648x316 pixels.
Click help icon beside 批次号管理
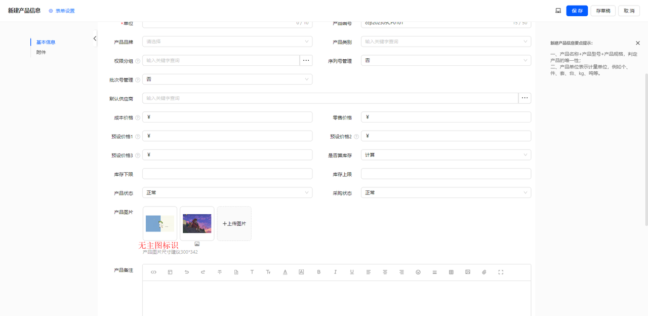pyautogui.click(x=138, y=80)
